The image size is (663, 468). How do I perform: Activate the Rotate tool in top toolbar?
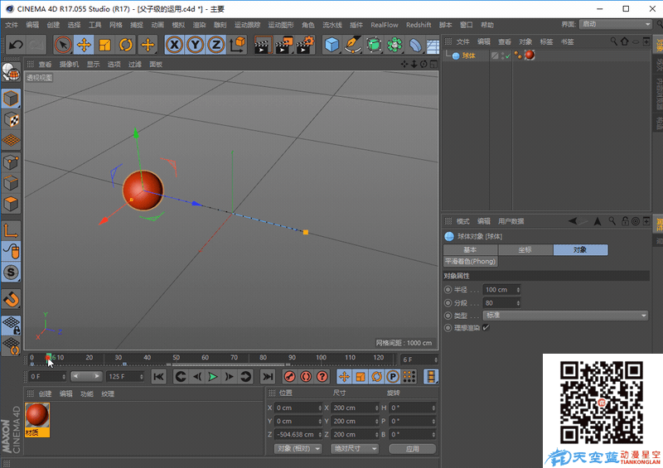pos(126,45)
